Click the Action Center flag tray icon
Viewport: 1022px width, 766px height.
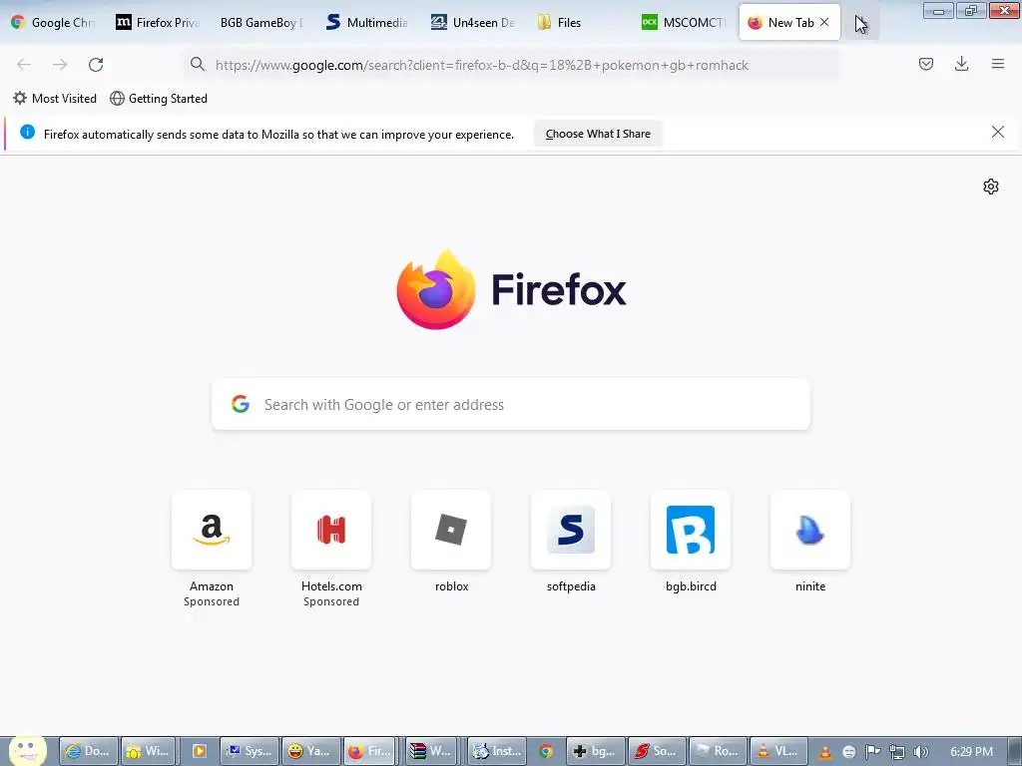click(x=872, y=752)
